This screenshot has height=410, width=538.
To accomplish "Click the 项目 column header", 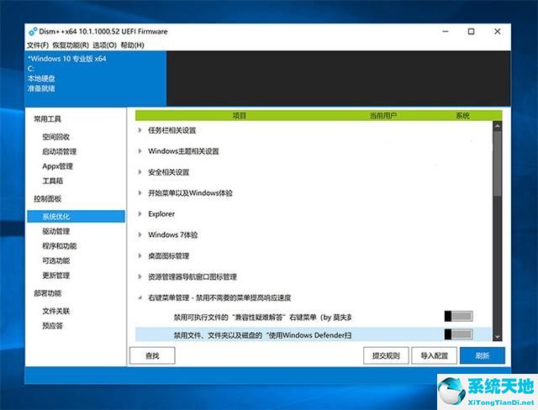I will tap(239, 116).
